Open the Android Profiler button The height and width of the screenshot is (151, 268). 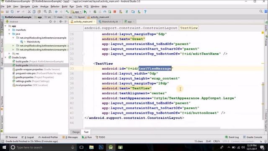point(48,137)
